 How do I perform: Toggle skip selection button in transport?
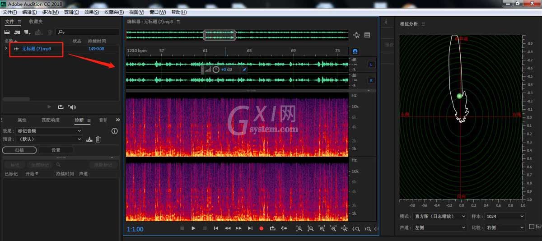click(x=284, y=228)
